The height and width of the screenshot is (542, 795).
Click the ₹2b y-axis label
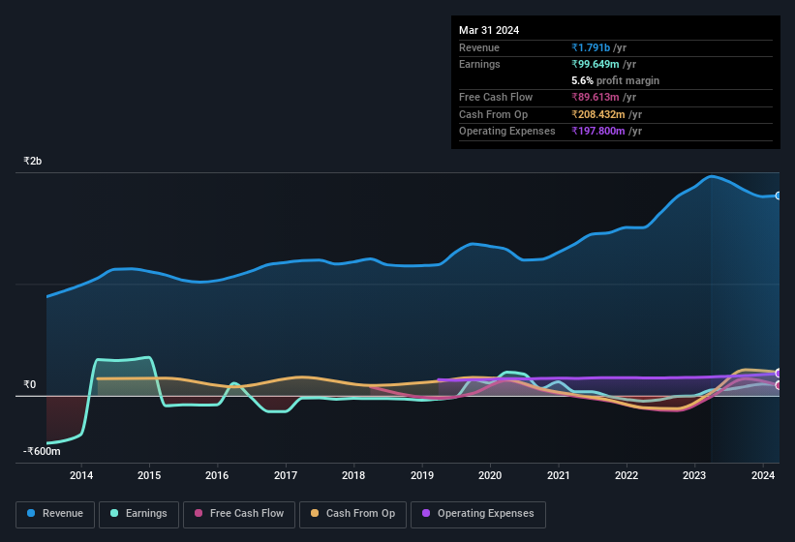click(x=36, y=161)
